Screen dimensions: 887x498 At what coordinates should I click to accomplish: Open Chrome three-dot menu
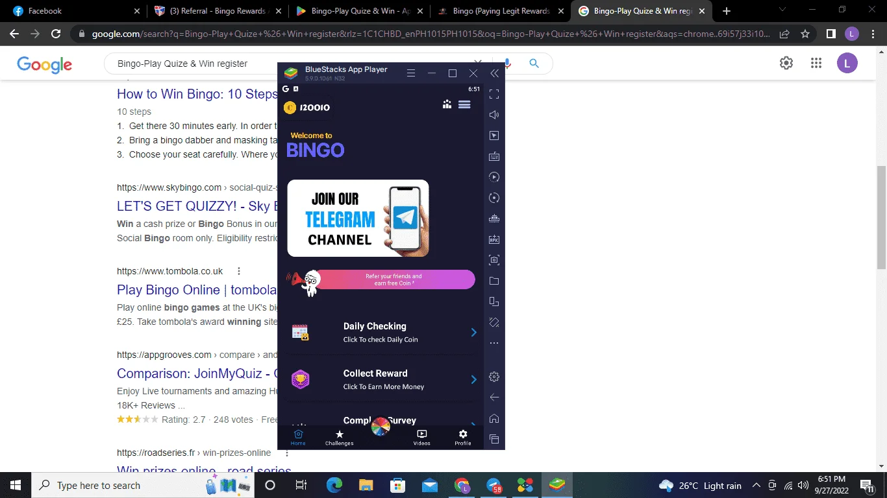[x=873, y=34]
